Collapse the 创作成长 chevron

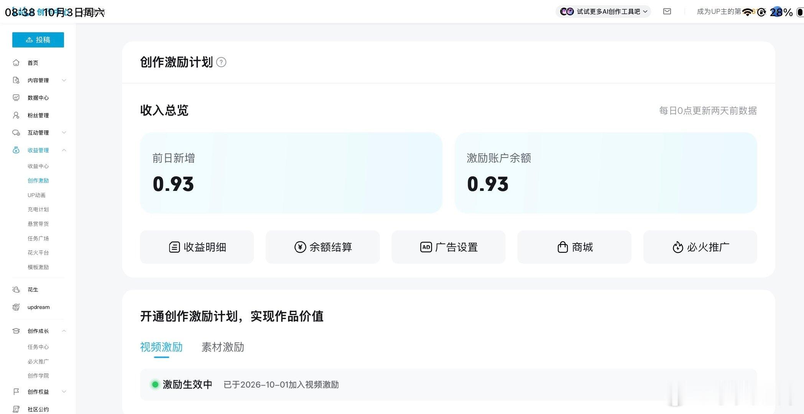(x=64, y=331)
